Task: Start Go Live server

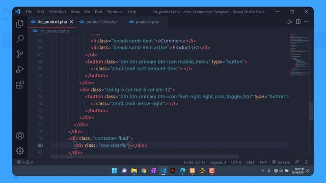Action: pyautogui.click(x=281, y=162)
